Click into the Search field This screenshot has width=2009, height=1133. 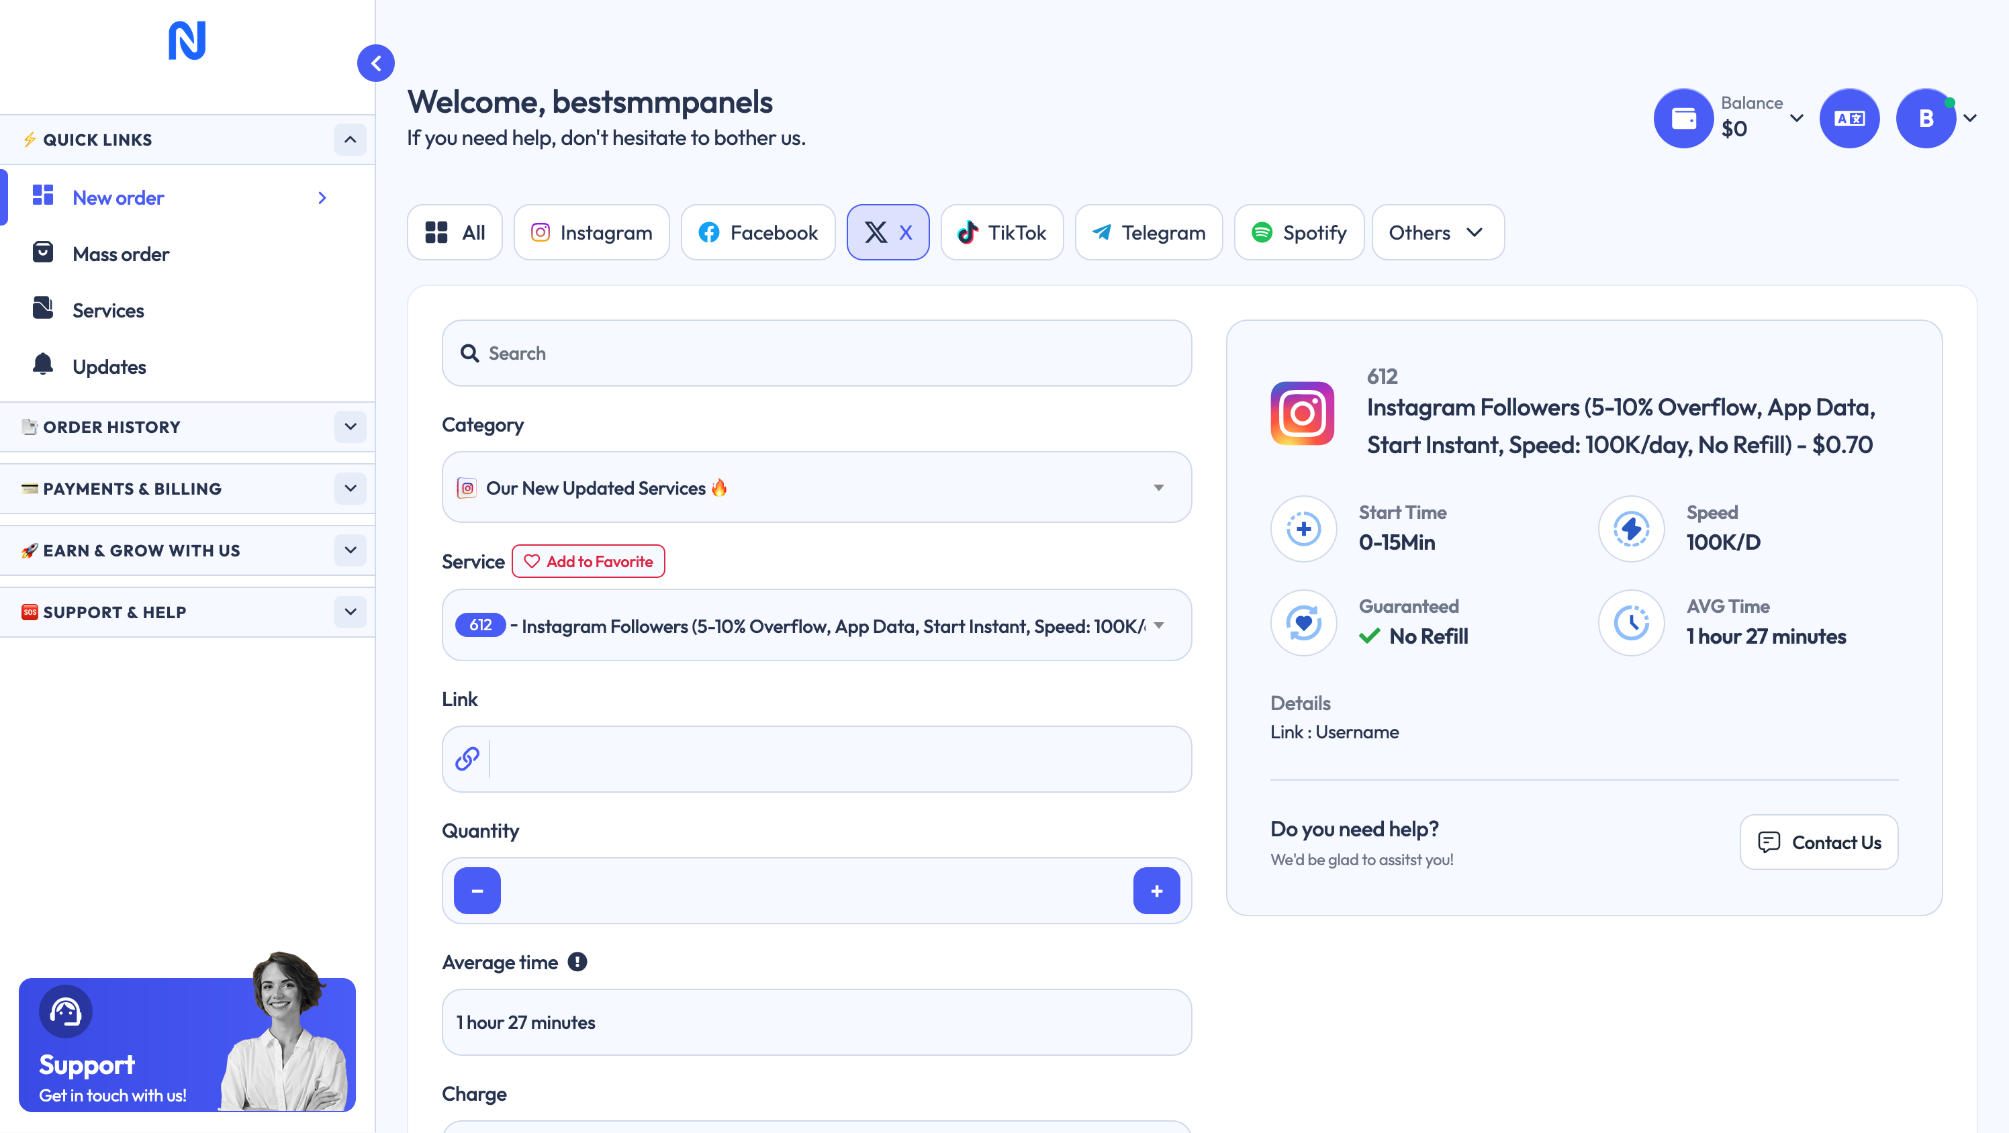coord(816,353)
